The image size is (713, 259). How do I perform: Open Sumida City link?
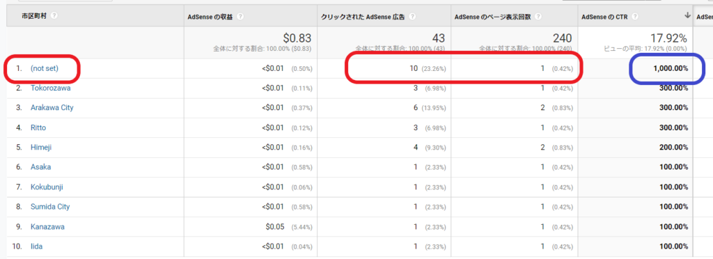point(50,207)
